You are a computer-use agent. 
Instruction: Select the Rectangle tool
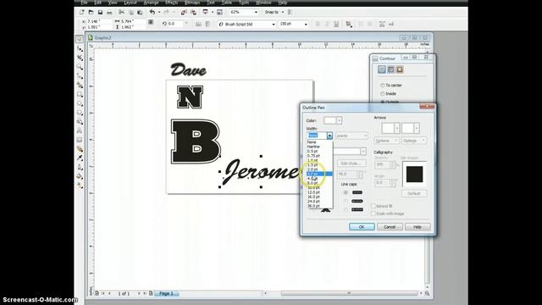(x=80, y=94)
